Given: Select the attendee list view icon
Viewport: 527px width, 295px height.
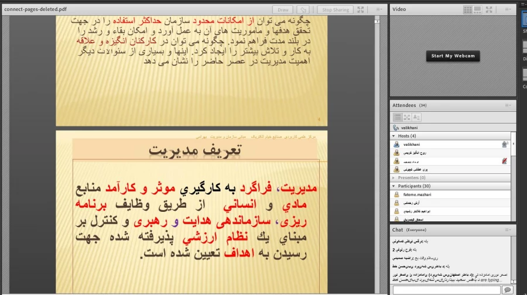Looking at the screenshot, I should tap(396, 117).
